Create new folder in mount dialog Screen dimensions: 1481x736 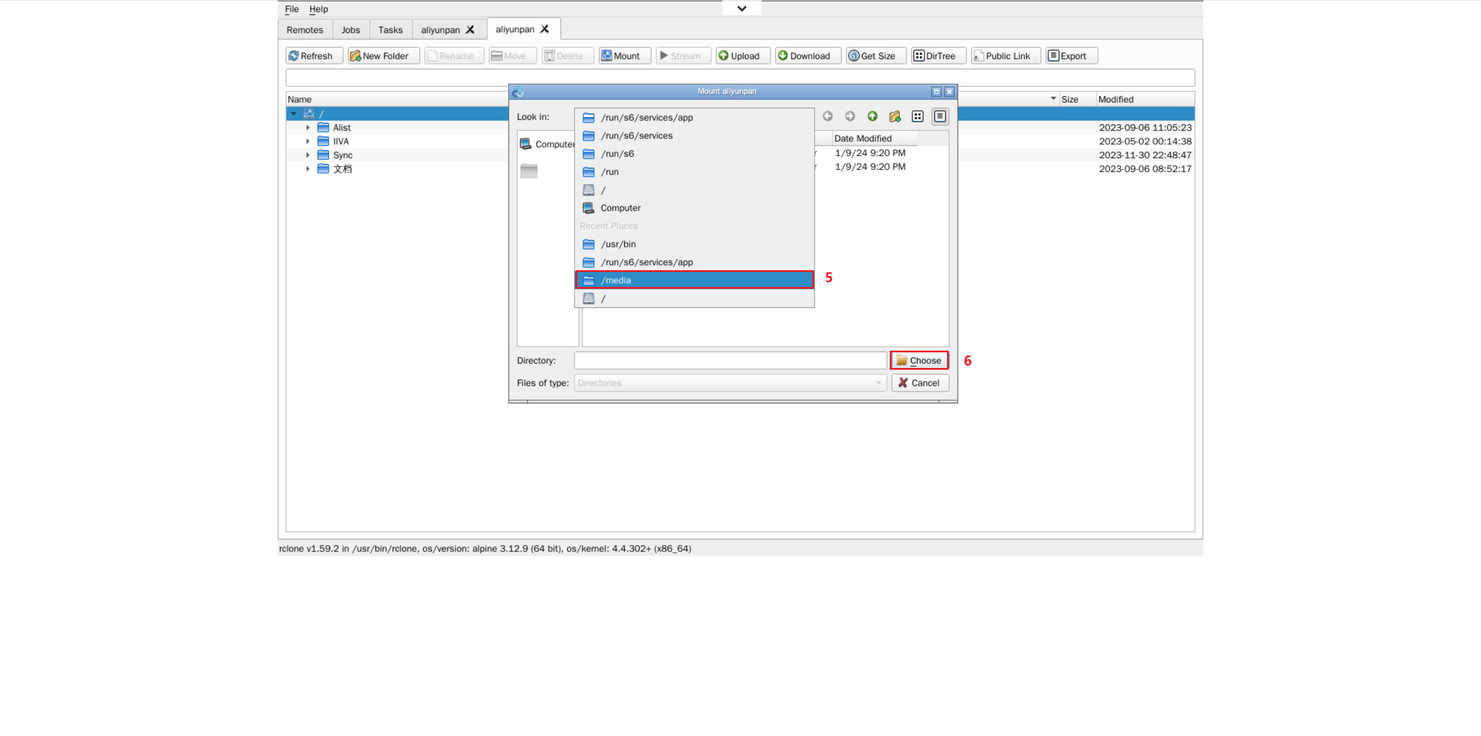click(894, 116)
